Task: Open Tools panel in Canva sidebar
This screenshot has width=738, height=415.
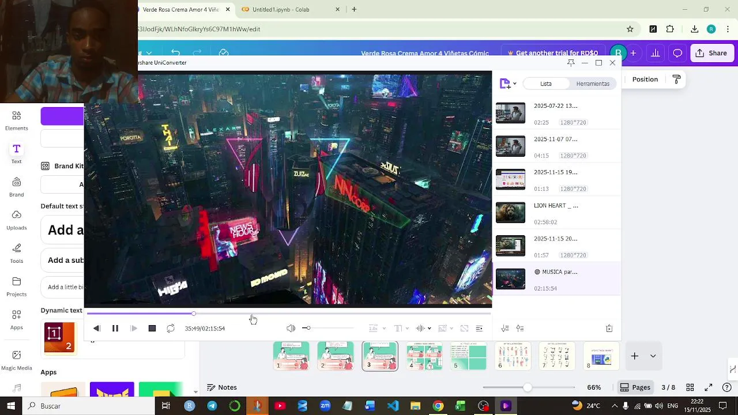Action: [x=16, y=254]
